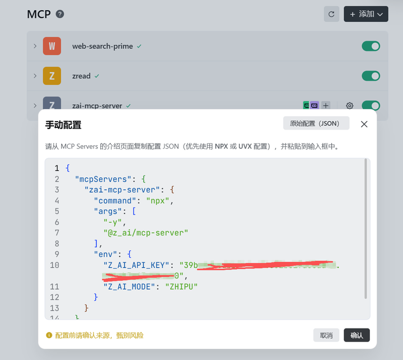Click the plus icon on zai-mcp-server row

tap(326, 105)
